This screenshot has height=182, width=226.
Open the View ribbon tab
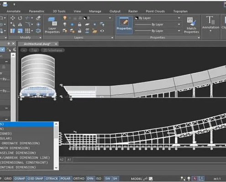point(77,11)
